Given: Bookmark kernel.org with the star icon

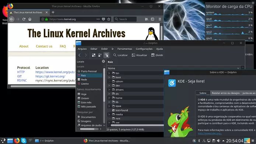Looking at the screenshot, I should [109, 19].
